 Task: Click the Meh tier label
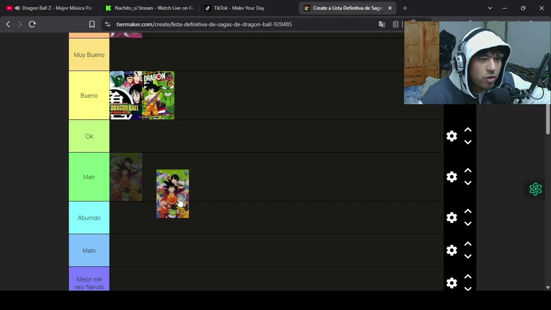pos(89,177)
